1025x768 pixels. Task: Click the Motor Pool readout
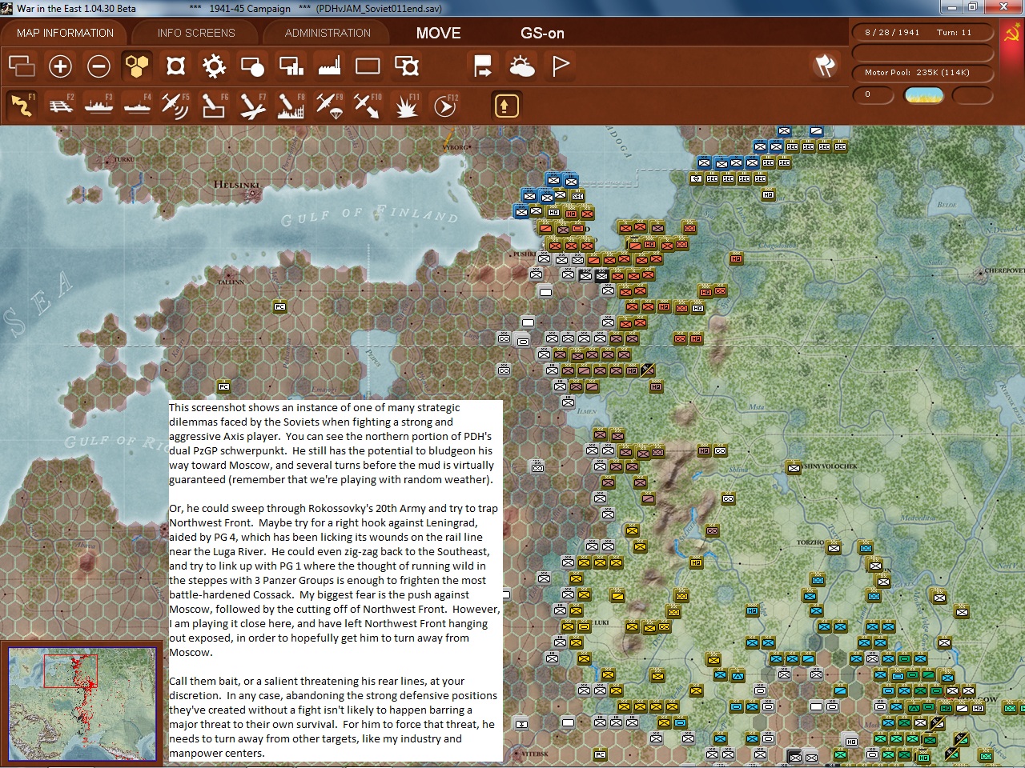pyautogui.click(x=922, y=73)
